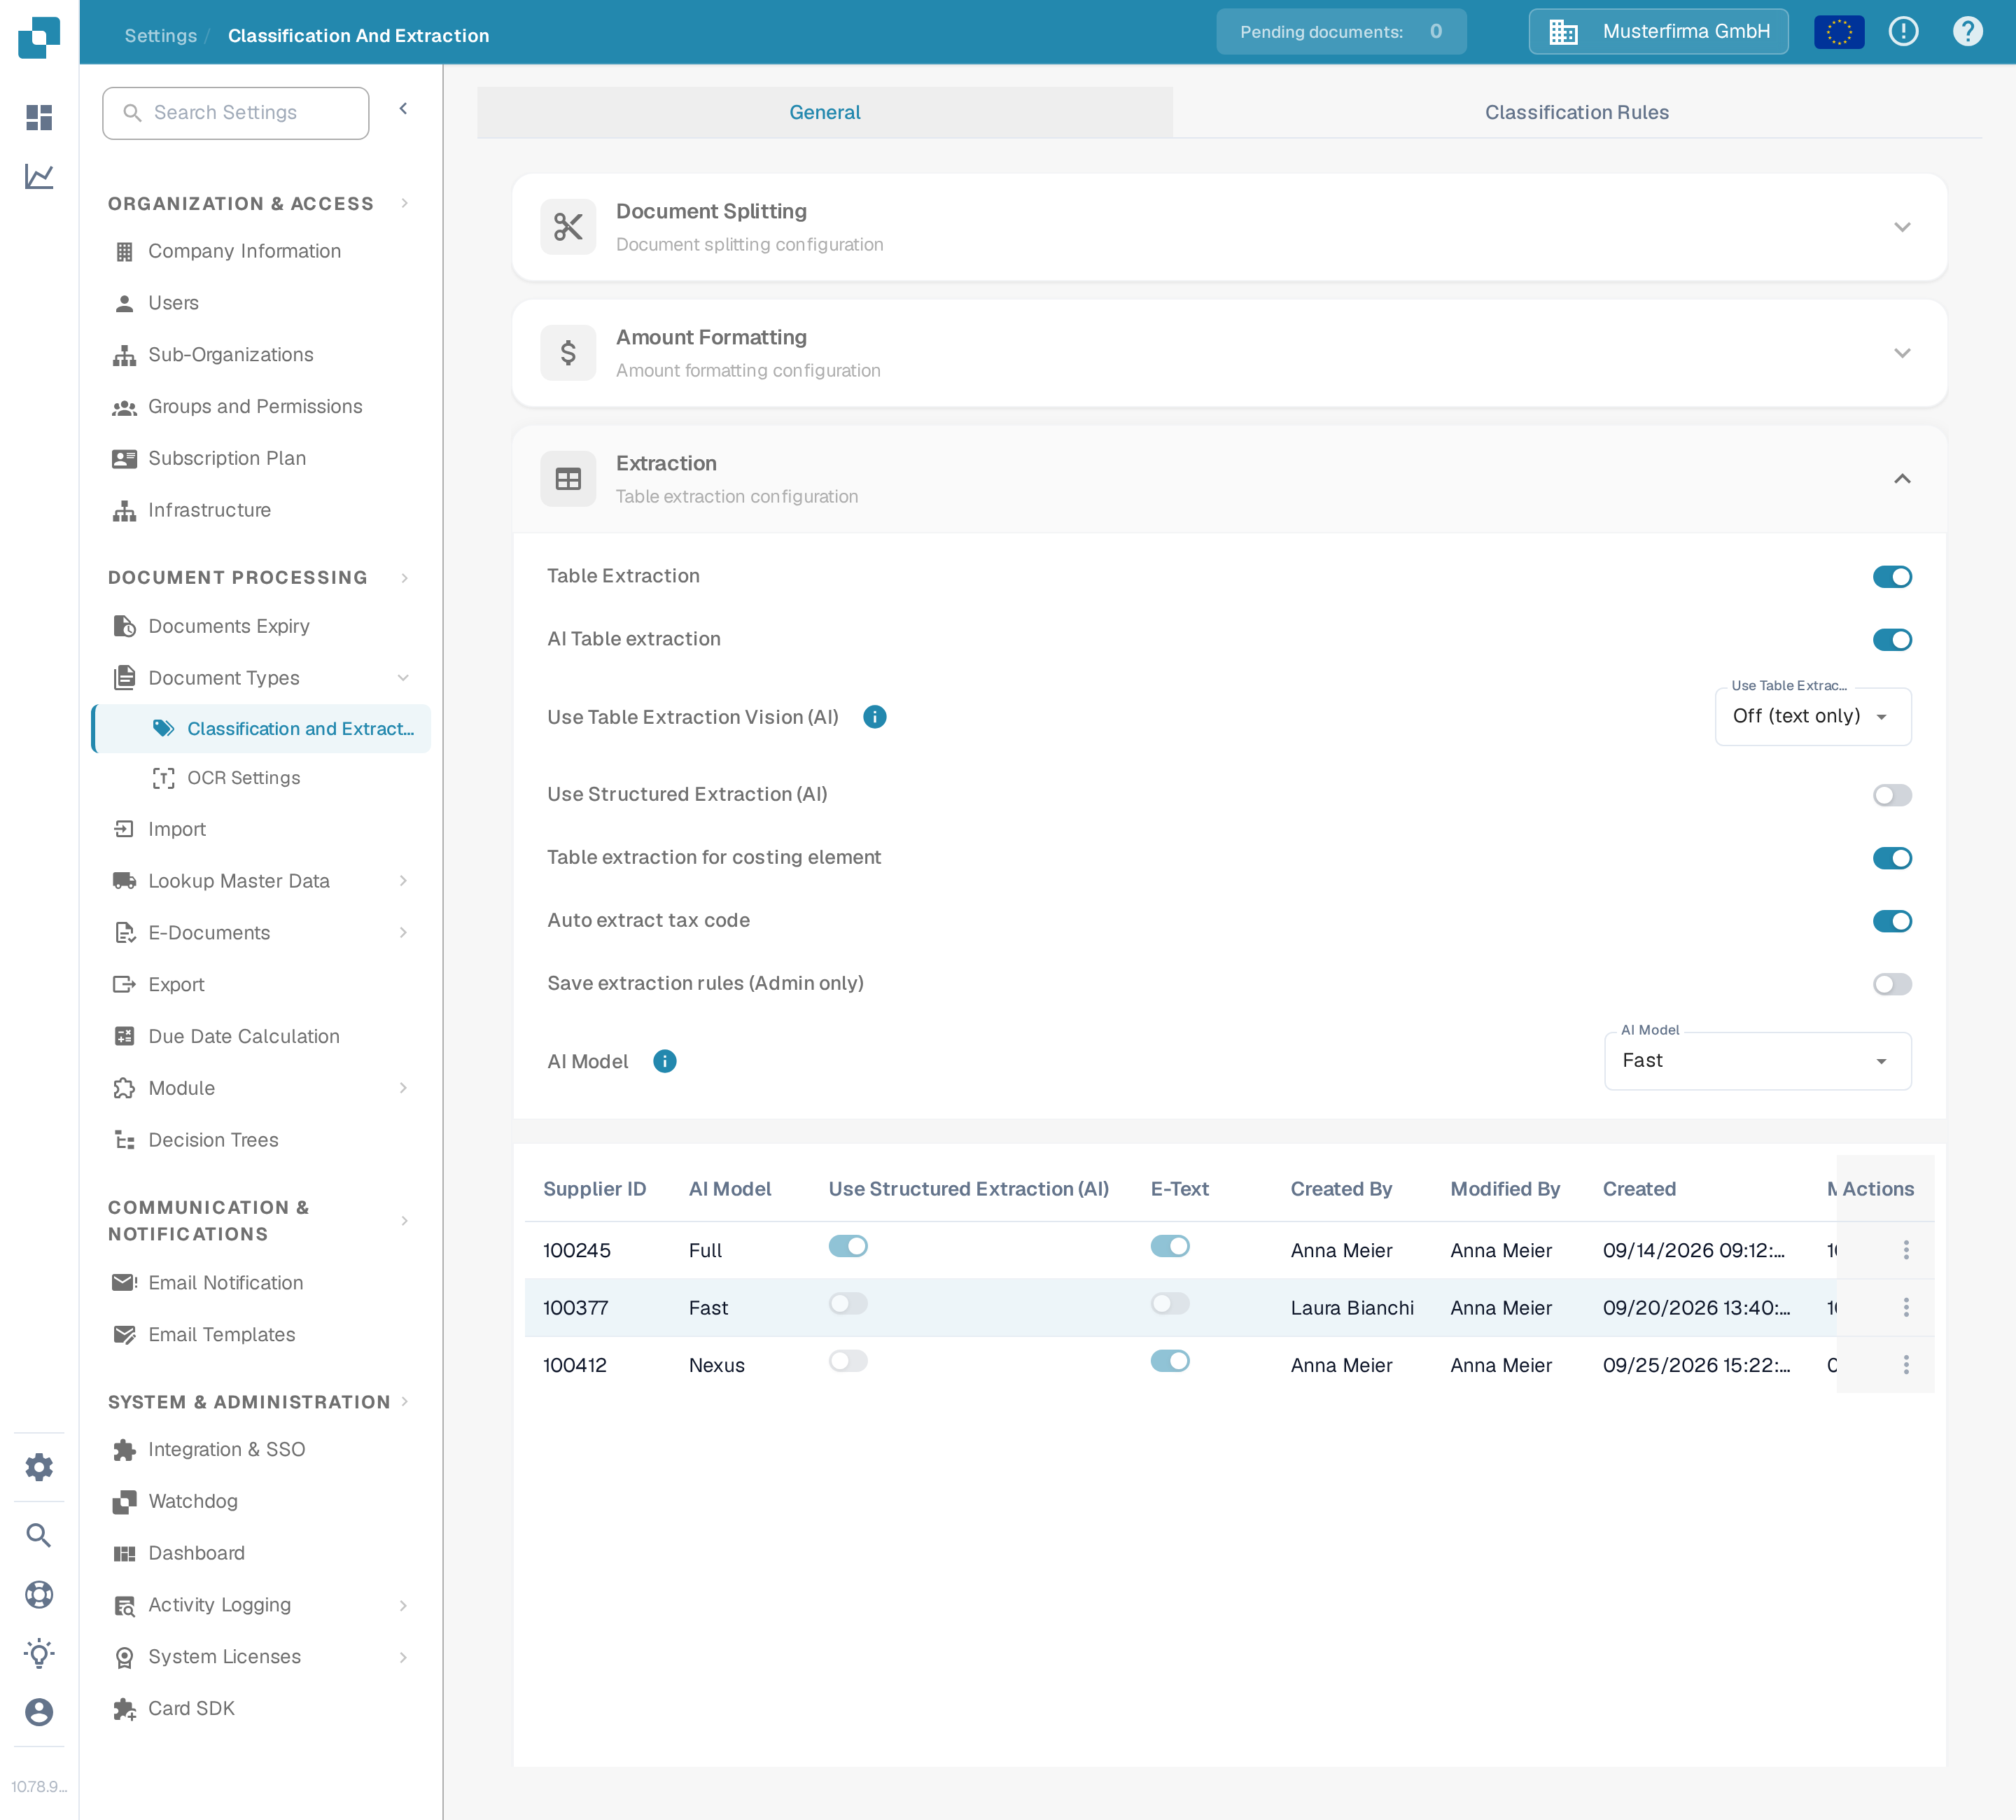Open actions menu for supplier 100412
This screenshot has height=1820, width=2016.
point(1906,1365)
